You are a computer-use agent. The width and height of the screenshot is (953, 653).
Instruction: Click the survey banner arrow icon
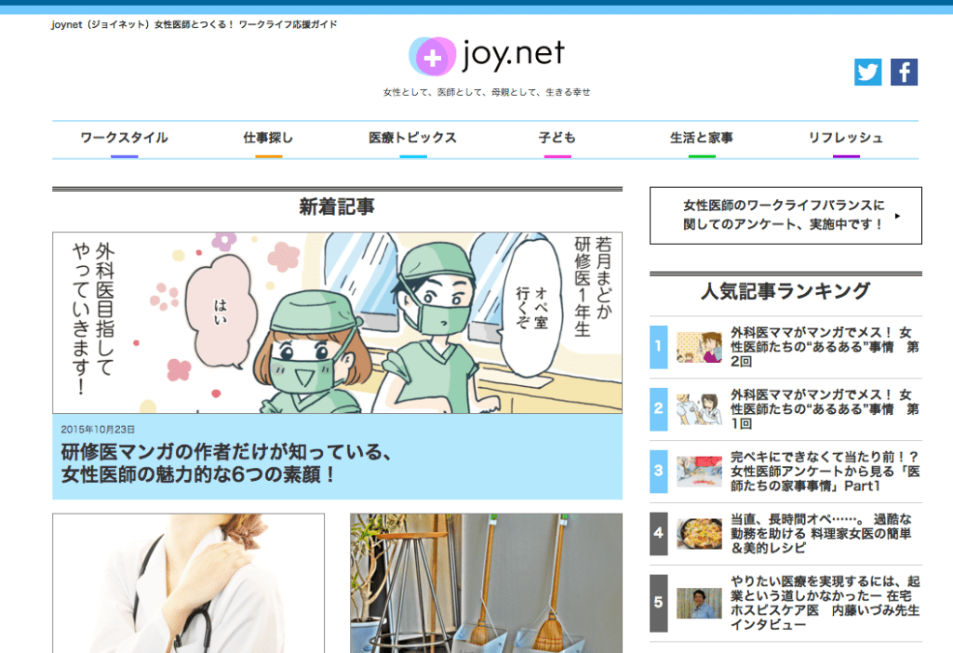click(x=897, y=216)
